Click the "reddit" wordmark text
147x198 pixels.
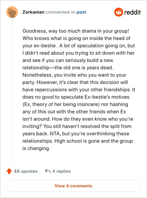(x=132, y=12)
